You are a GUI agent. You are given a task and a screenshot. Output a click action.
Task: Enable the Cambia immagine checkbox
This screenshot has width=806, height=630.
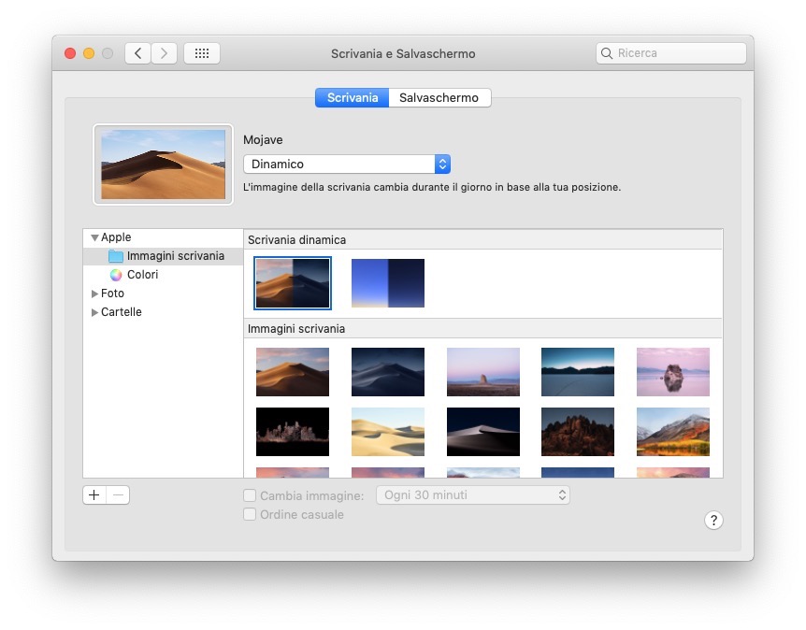click(250, 495)
